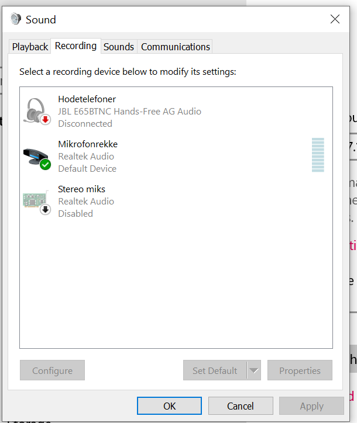Viewport: 357px width, 423px height.
Task: Select the Recording tab
Action: pyautogui.click(x=75, y=46)
